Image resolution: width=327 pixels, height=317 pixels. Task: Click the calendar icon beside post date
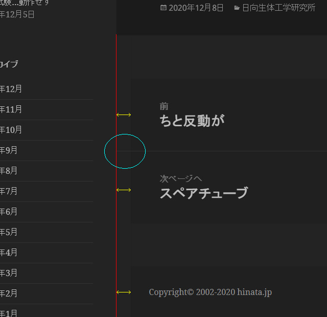[x=163, y=8]
